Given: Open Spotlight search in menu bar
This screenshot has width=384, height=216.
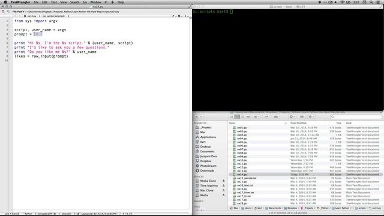Looking at the screenshot, I should pos(371,2).
